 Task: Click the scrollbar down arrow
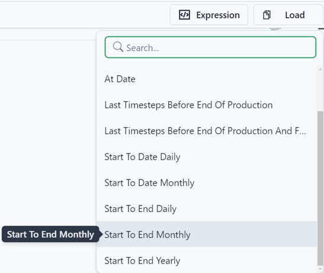point(320,269)
